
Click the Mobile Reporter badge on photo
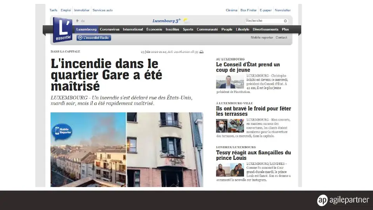coord(62,132)
